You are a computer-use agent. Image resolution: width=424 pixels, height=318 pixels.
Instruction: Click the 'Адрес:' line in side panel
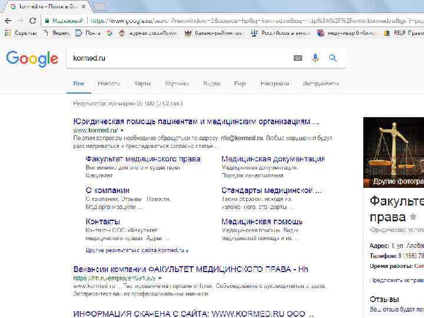397,246
